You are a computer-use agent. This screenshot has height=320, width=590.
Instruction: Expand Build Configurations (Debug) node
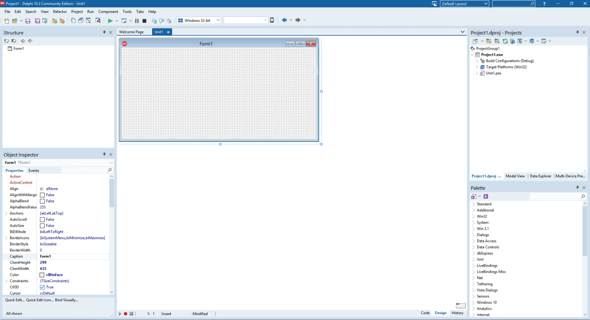tap(477, 61)
